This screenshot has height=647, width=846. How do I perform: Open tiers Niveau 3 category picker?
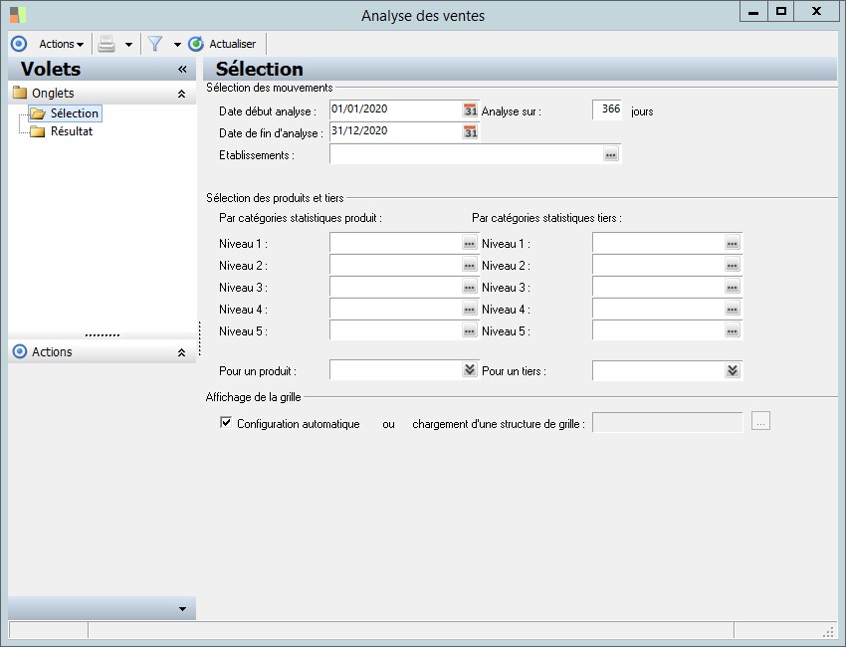click(732, 287)
